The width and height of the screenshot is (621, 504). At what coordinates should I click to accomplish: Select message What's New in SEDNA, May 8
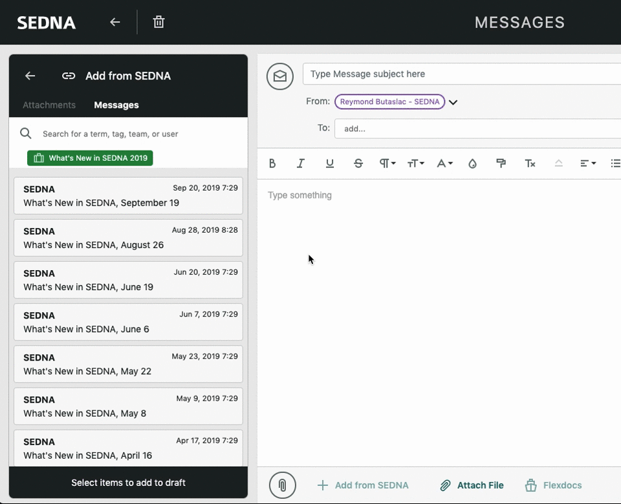pyautogui.click(x=128, y=406)
